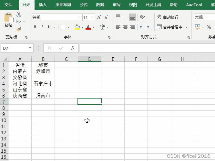
Task: Toggle underline formatting
Action: tap(49, 27)
